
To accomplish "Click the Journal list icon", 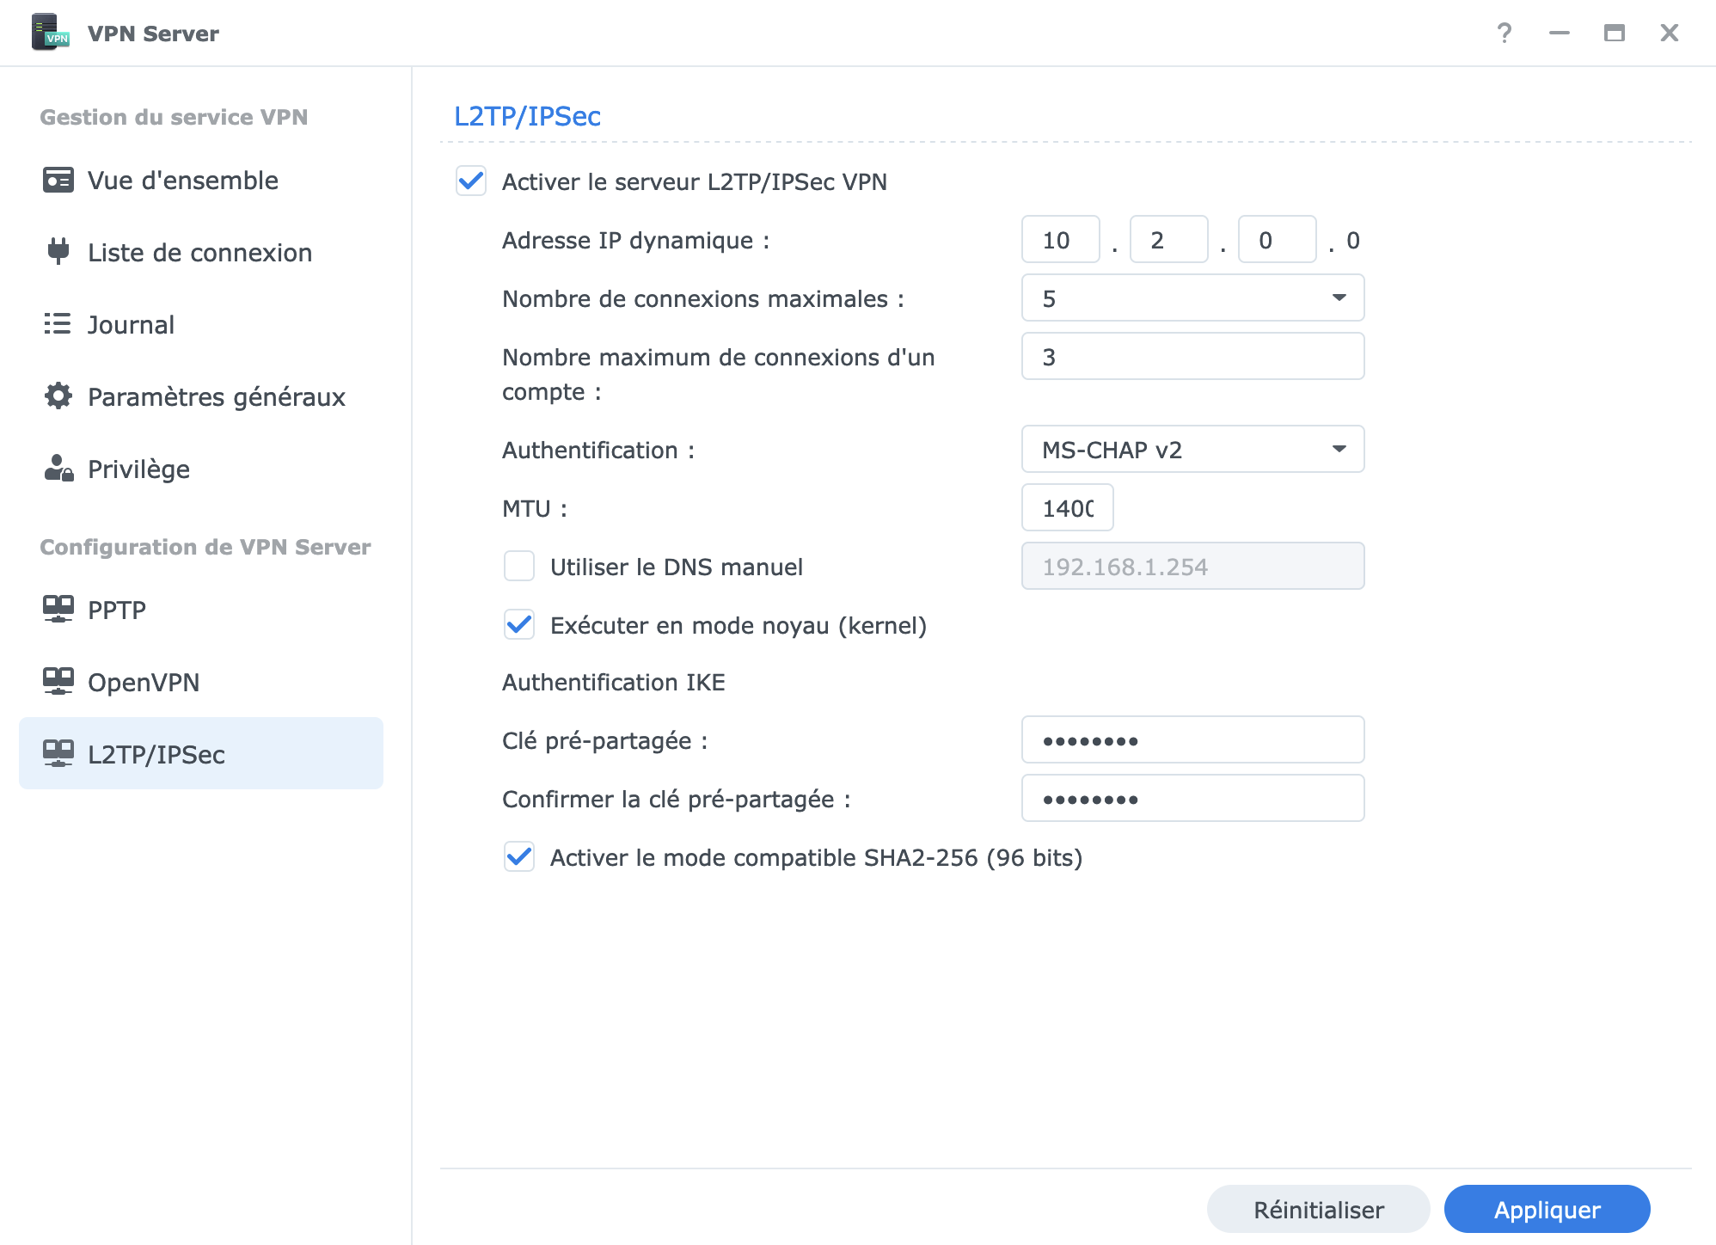I will coord(58,324).
